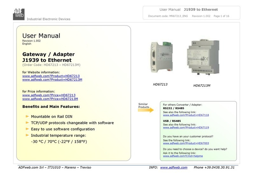Click 'USB / RS485' bold label
This screenshot has height=178, width=257.
tap(172, 121)
